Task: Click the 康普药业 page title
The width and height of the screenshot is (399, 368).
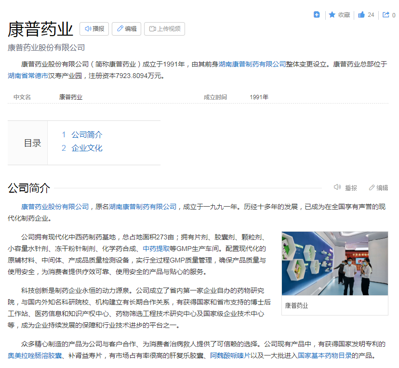Action: click(40, 29)
